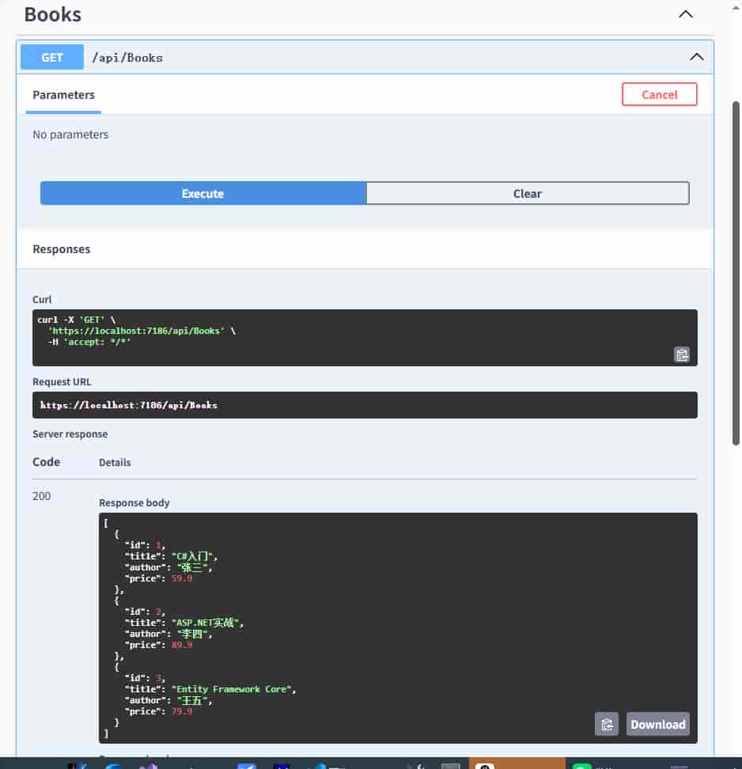Click the "Entity Framework Core" title value
Image resolution: width=742 pixels, height=769 pixels.
click(x=232, y=689)
